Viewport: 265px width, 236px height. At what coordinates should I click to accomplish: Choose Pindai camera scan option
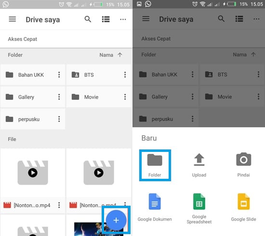point(243,165)
